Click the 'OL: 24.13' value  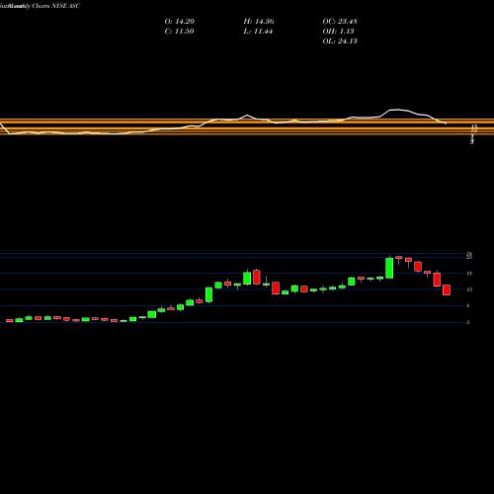click(340, 41)
